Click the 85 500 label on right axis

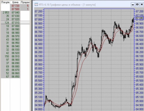click(x=139, y=80)
